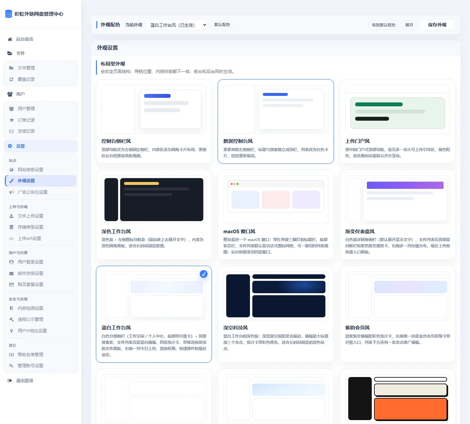Click the database icon beside 存储类型设置
The width and height of the screenshot is (470, 424).
[11, 227]
